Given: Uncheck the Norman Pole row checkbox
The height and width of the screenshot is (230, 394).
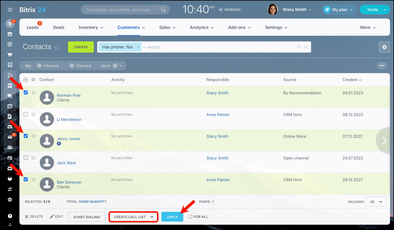Looking at the screenshot, I should [x=26, y=93].
